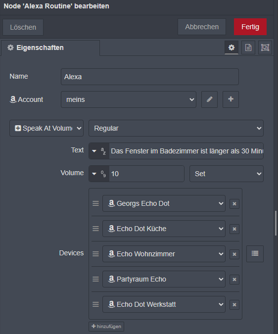Change Volume field type selector
The image size is (278, 334).
tap(99, 174)
